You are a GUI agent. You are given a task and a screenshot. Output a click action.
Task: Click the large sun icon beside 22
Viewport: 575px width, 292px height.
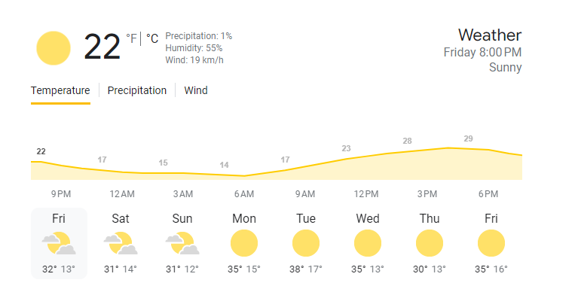[54, 48]
